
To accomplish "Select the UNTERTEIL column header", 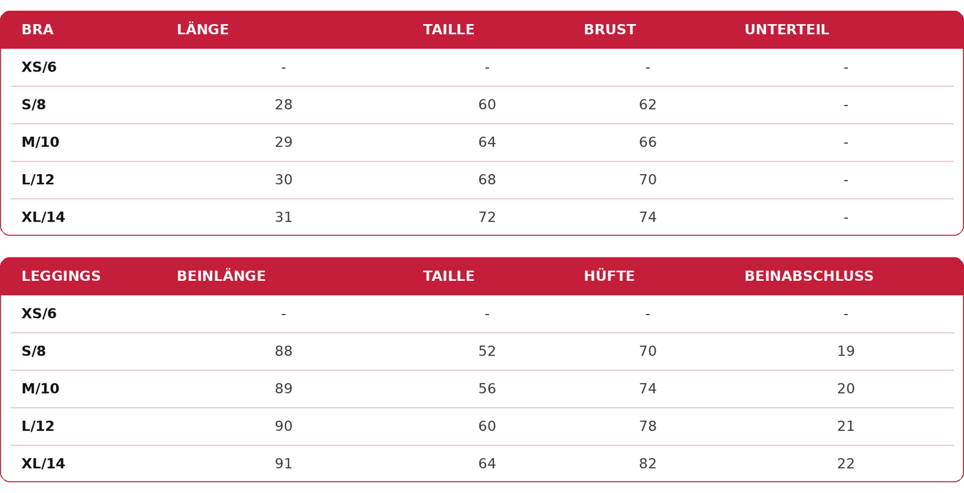I will 787,30.
